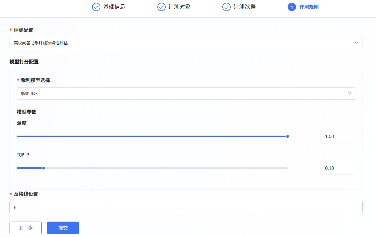This screenshot has height=237, width=376.
Task: Click the 温度 label
Action: click(22, 123)
